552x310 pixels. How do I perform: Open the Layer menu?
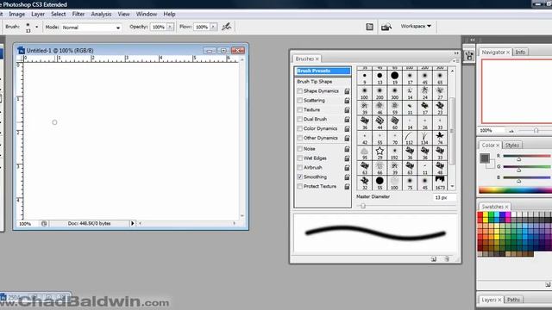38,14
